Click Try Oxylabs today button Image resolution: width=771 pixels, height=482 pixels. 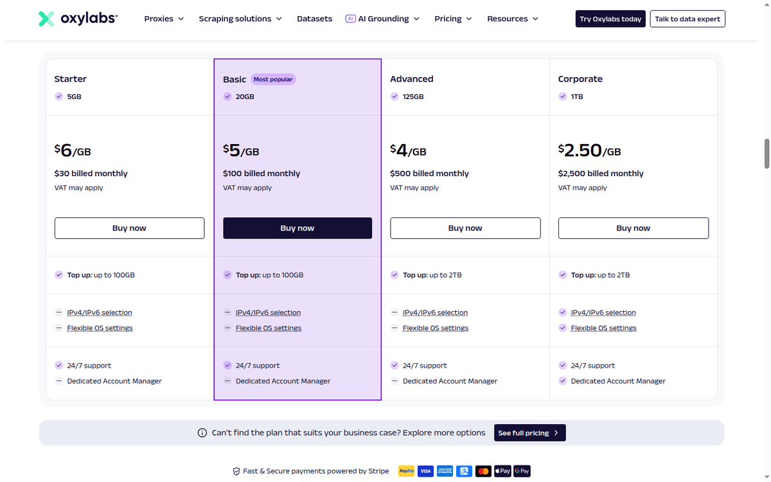coord(610,19)
